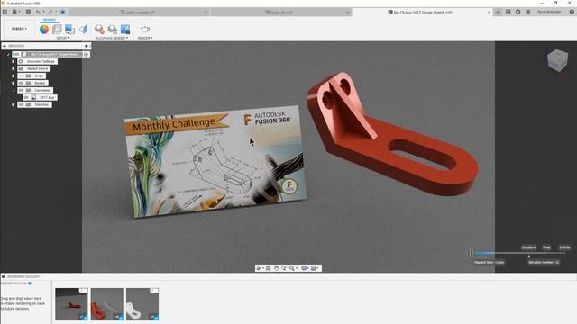
Task: Click the Infinite quality marker
Action: (564, 247)
